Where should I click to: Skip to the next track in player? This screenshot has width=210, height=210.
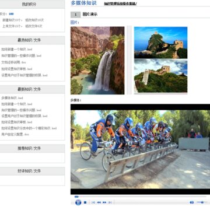[x=110, y=202]
